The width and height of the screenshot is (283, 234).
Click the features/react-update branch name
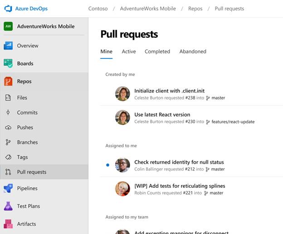[233, 122]
